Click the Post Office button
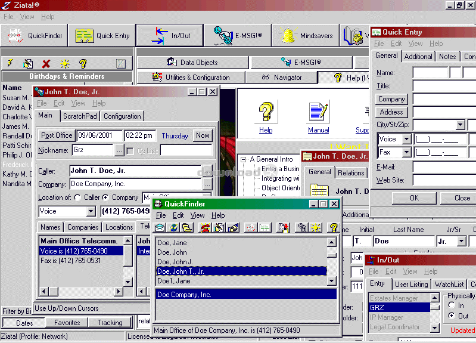Screen dimensions: 476x343 (x=57, y=135)
